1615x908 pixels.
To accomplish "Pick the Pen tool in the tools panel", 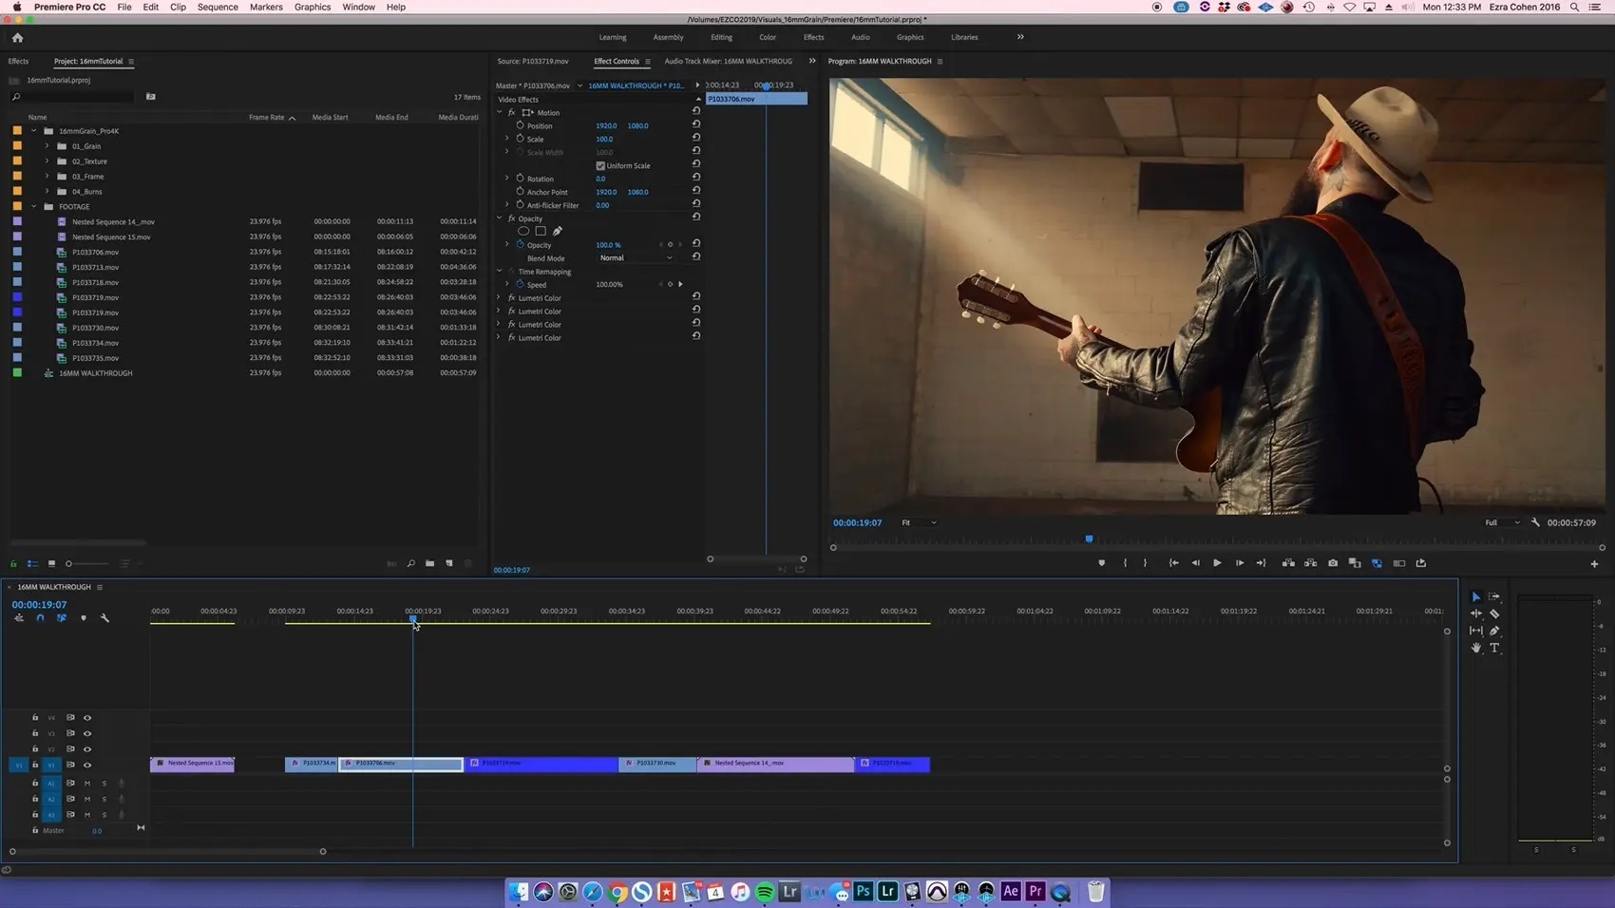I will tap(1494, 631).
